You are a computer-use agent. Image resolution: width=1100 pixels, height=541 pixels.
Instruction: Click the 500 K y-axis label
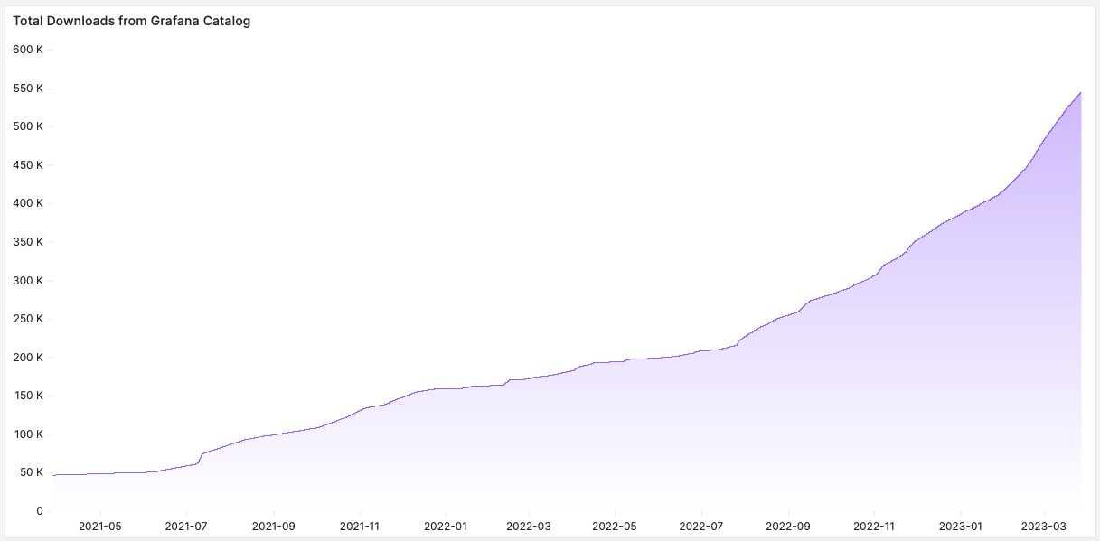click(x=27, y=126)
